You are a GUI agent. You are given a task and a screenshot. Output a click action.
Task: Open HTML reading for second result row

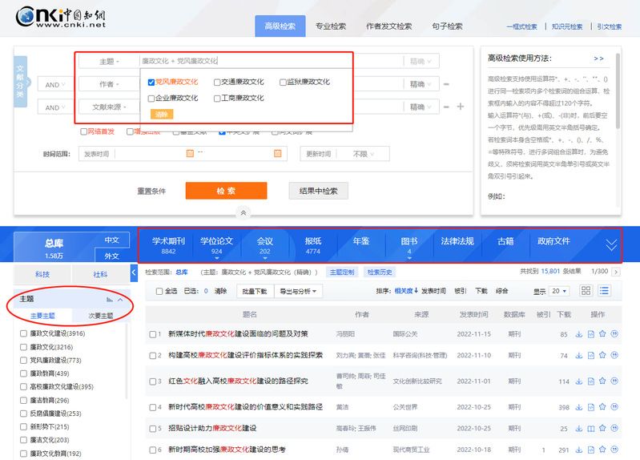pyautogui.click(x=590, y=356)
